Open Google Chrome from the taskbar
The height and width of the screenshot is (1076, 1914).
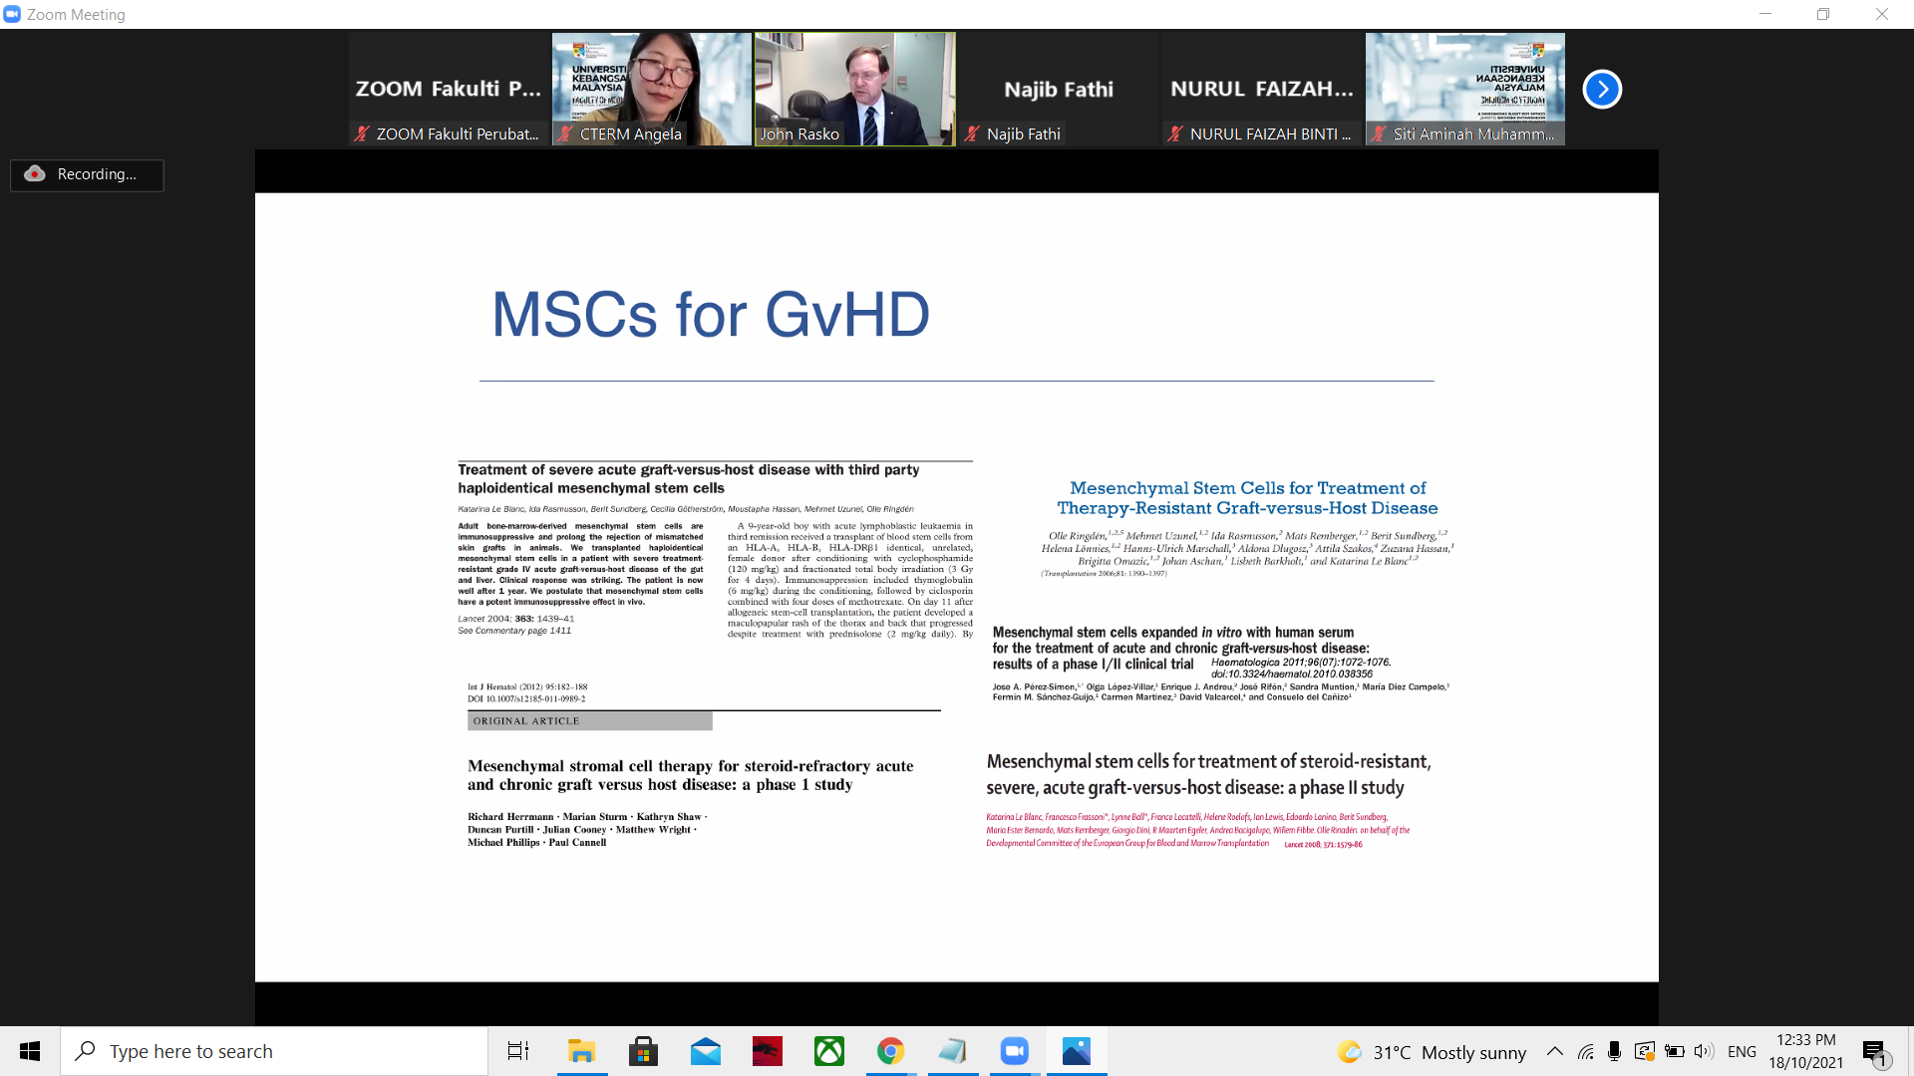(890, 1051)
